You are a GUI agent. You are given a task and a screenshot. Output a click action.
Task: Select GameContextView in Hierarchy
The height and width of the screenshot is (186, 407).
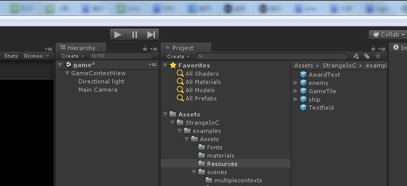point(98,73)
